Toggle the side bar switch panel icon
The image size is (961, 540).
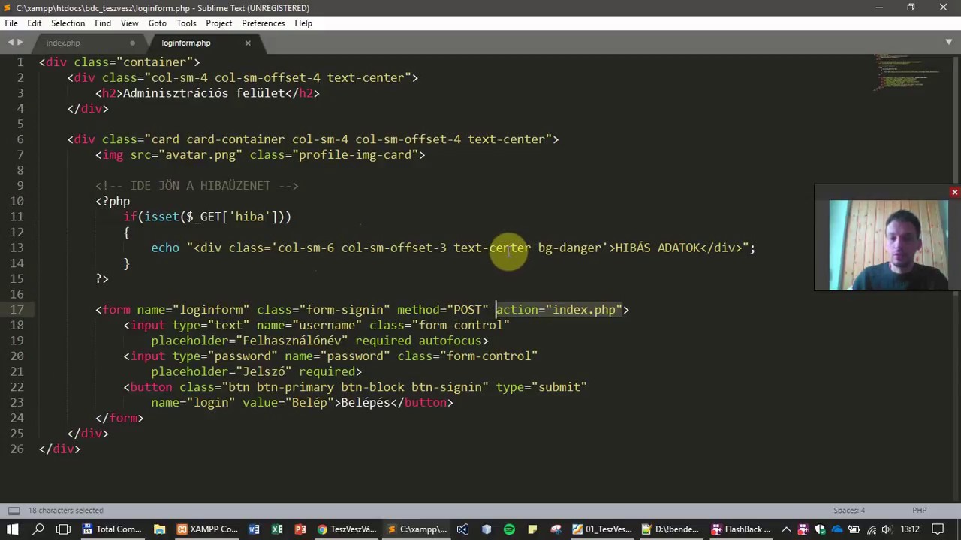coord(14,511)
